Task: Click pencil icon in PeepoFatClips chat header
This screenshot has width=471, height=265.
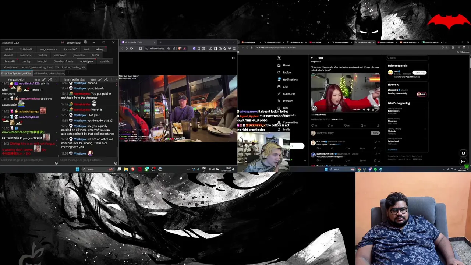Action: tap(100, 79)
